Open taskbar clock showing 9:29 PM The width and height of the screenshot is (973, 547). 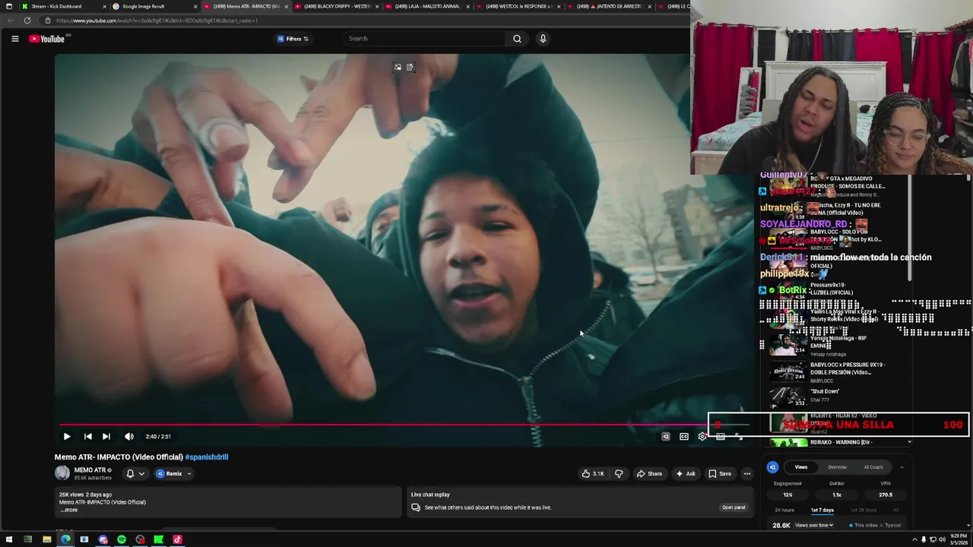[958, 539]
